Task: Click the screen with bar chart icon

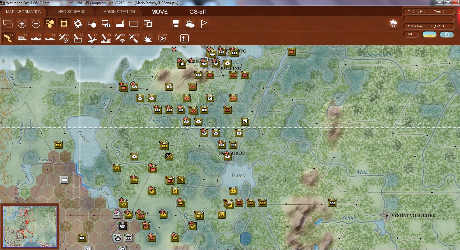Action: (106, 24)
